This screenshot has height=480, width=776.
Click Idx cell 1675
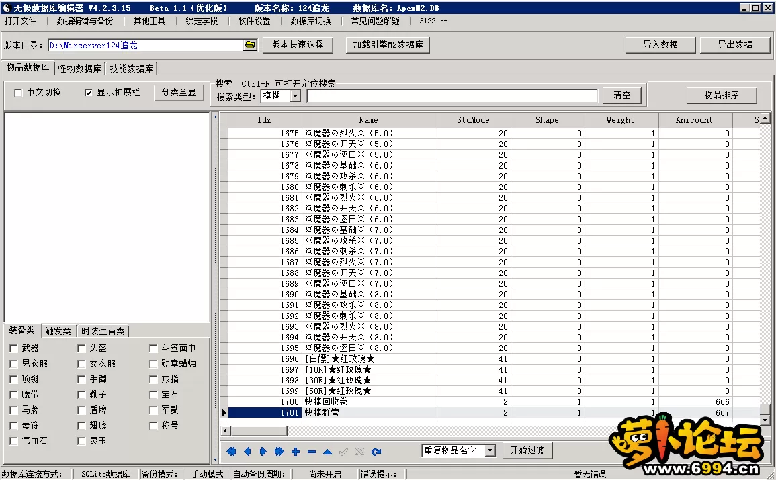(265, 134)
